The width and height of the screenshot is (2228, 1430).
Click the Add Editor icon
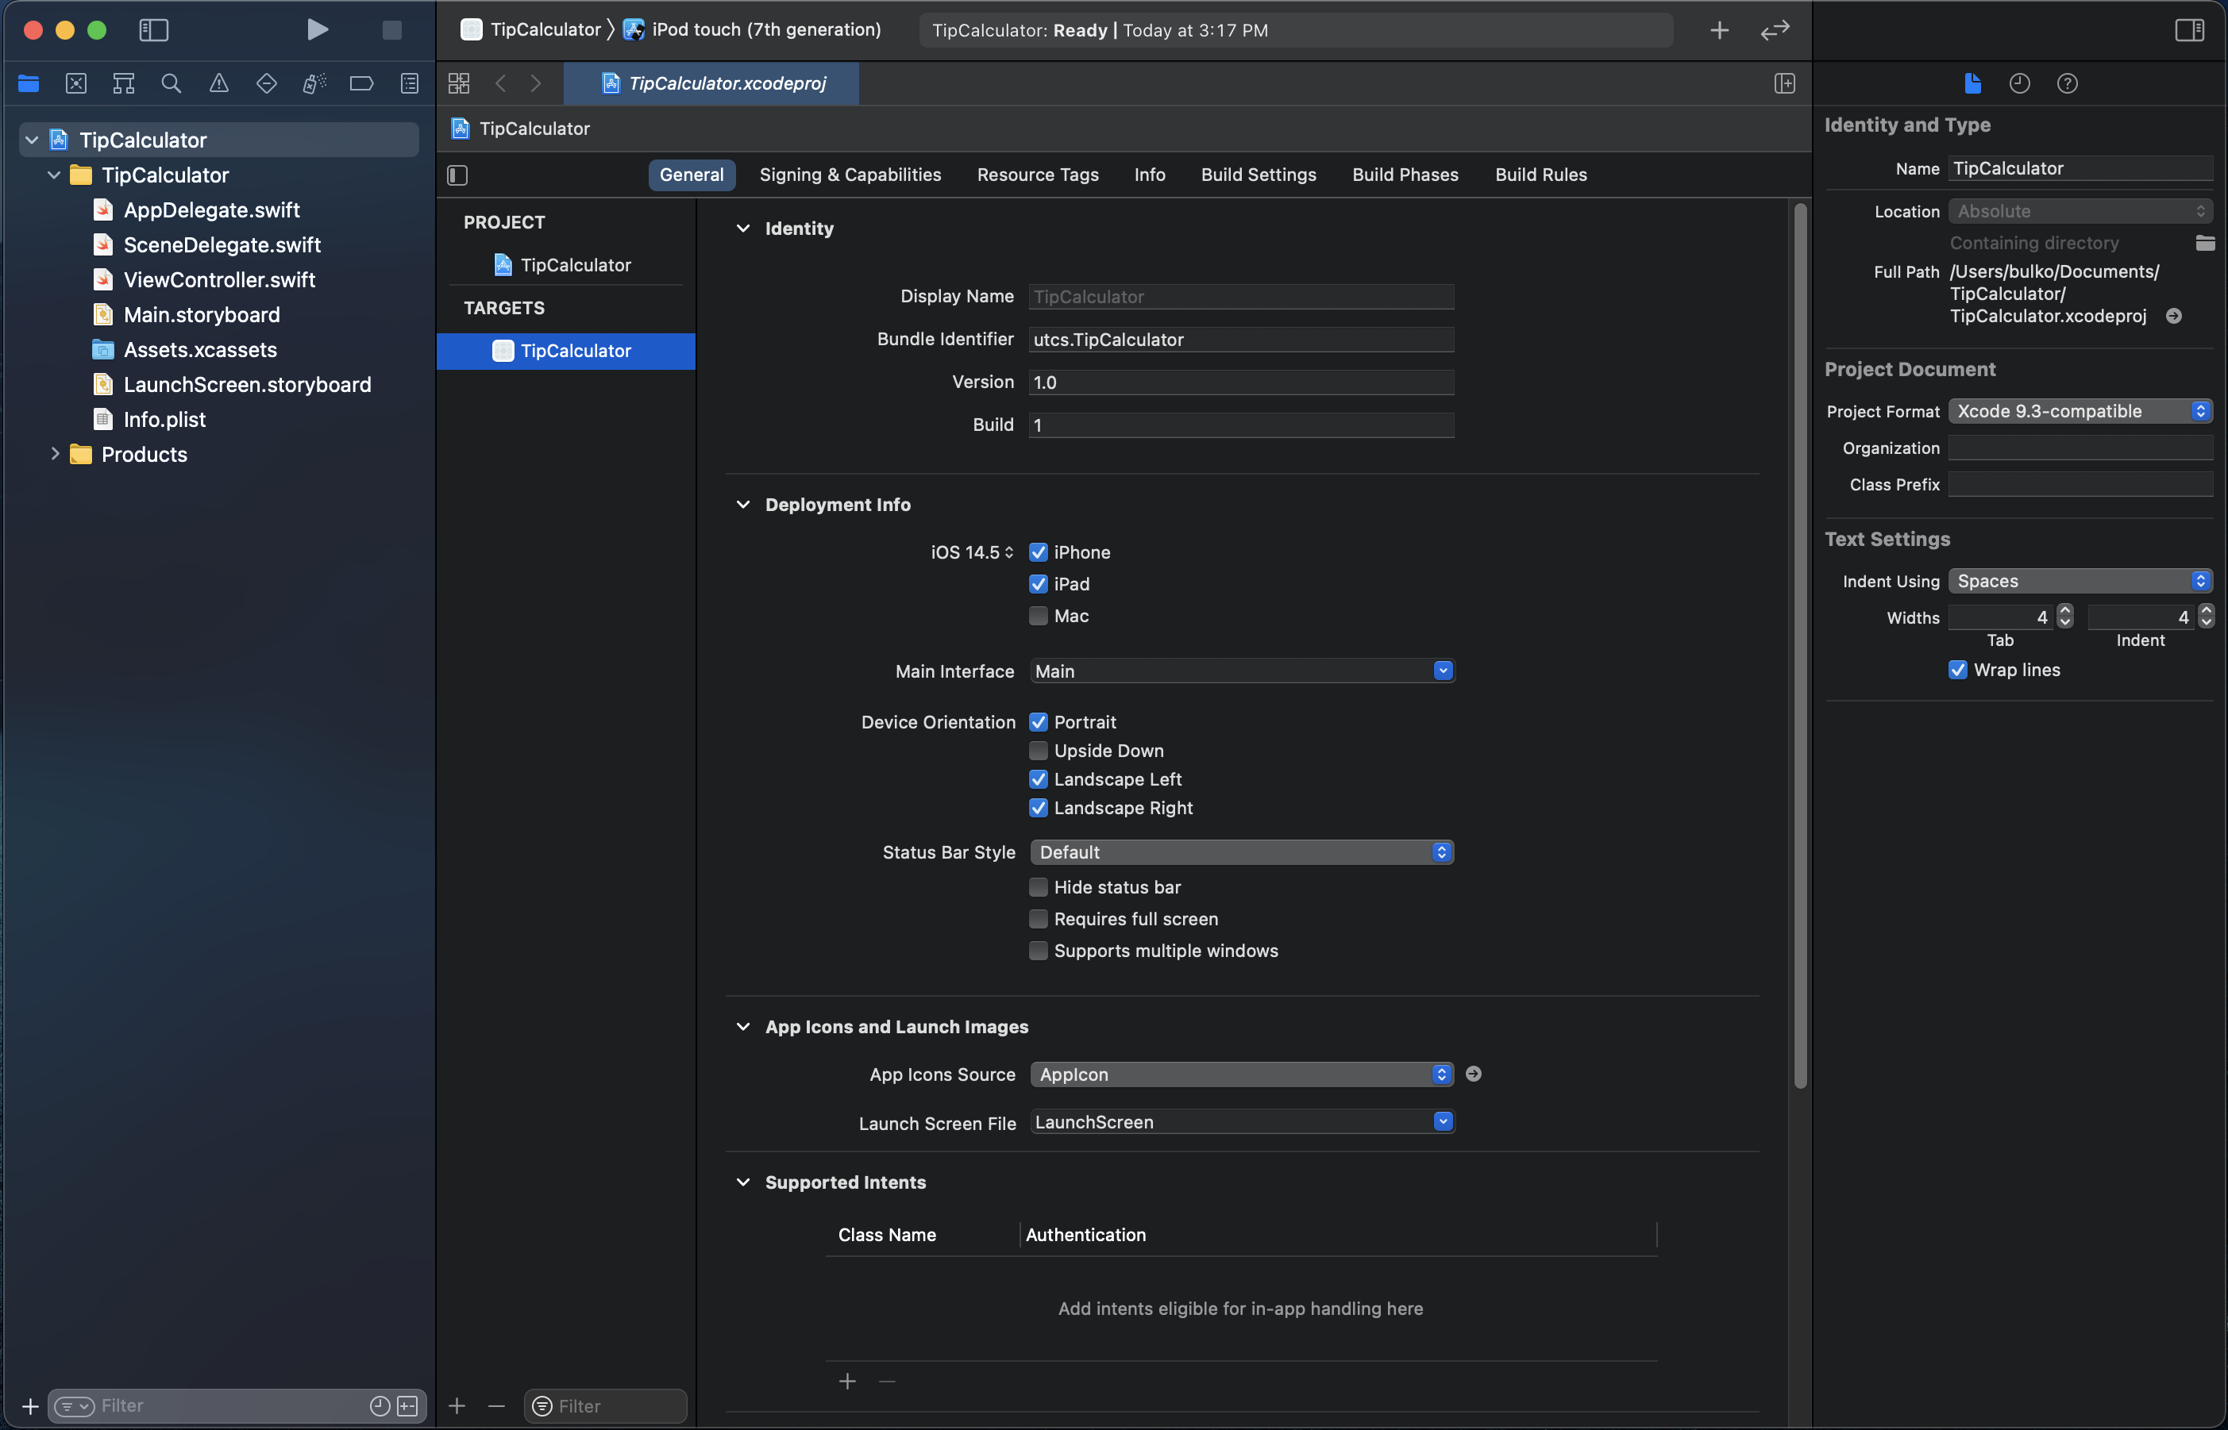(1784, 83)
